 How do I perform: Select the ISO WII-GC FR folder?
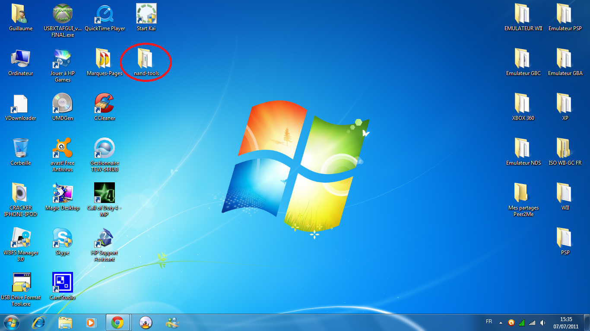pyautogui.click(x=565, y=152)
